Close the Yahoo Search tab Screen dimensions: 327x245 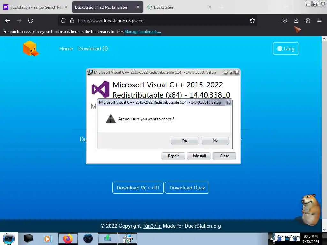66,7
